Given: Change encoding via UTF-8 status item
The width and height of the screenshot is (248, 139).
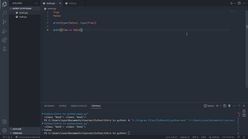Looking at the screenshot, I should (x=195, y=137).
